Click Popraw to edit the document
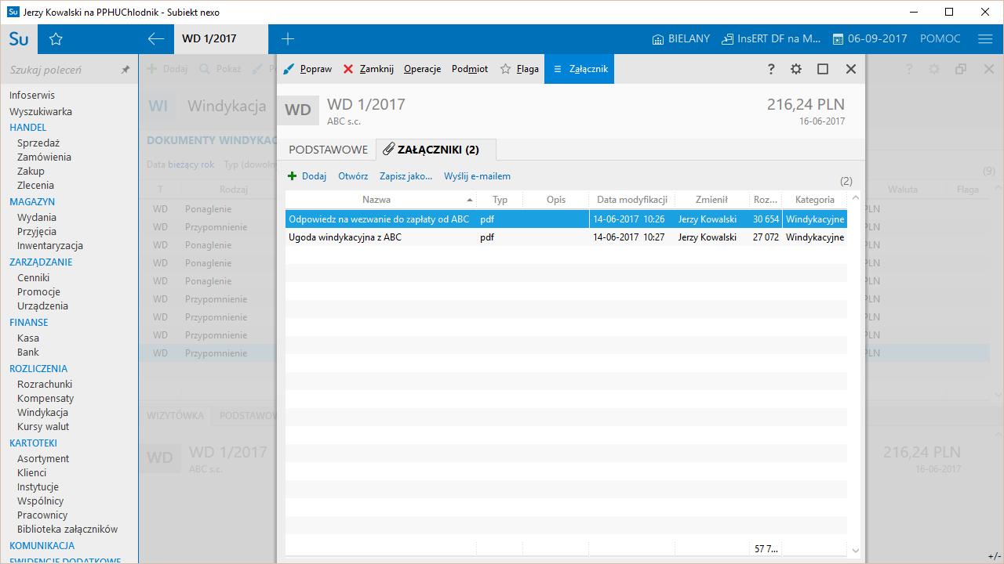The height and width of the screenshot is (564, 1004). coord(307,69)
